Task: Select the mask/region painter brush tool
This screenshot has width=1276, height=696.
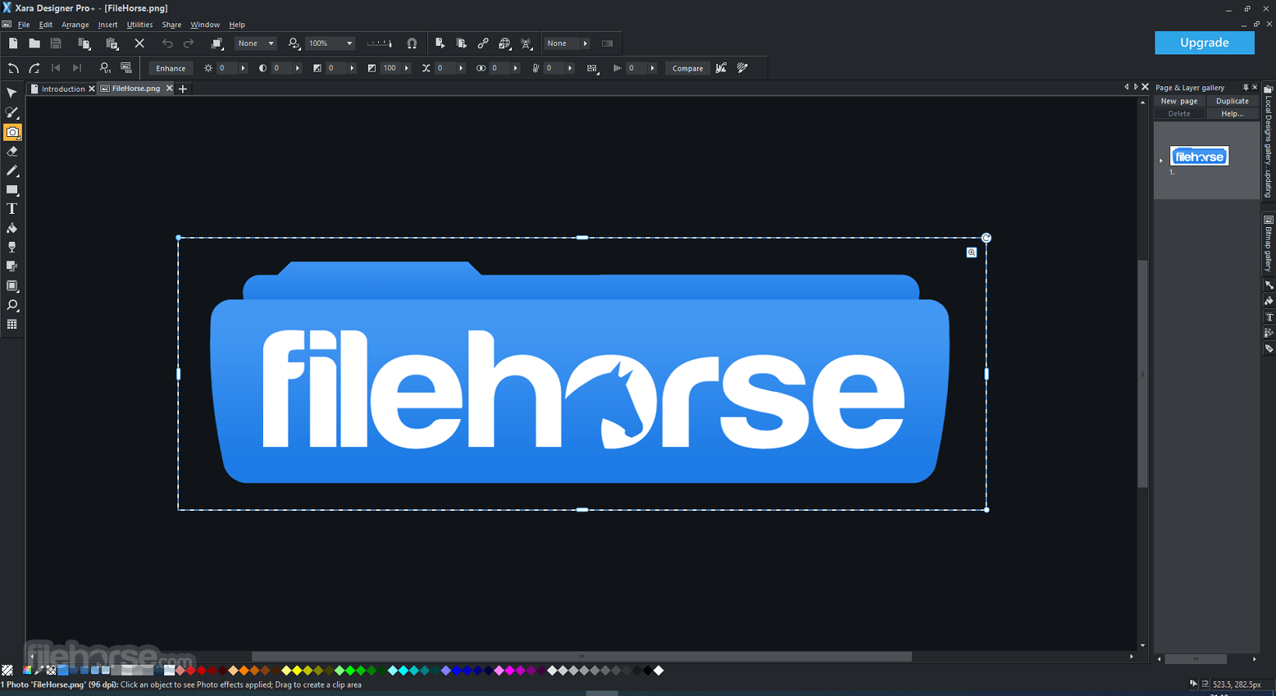Action: [x=12, y=113]
